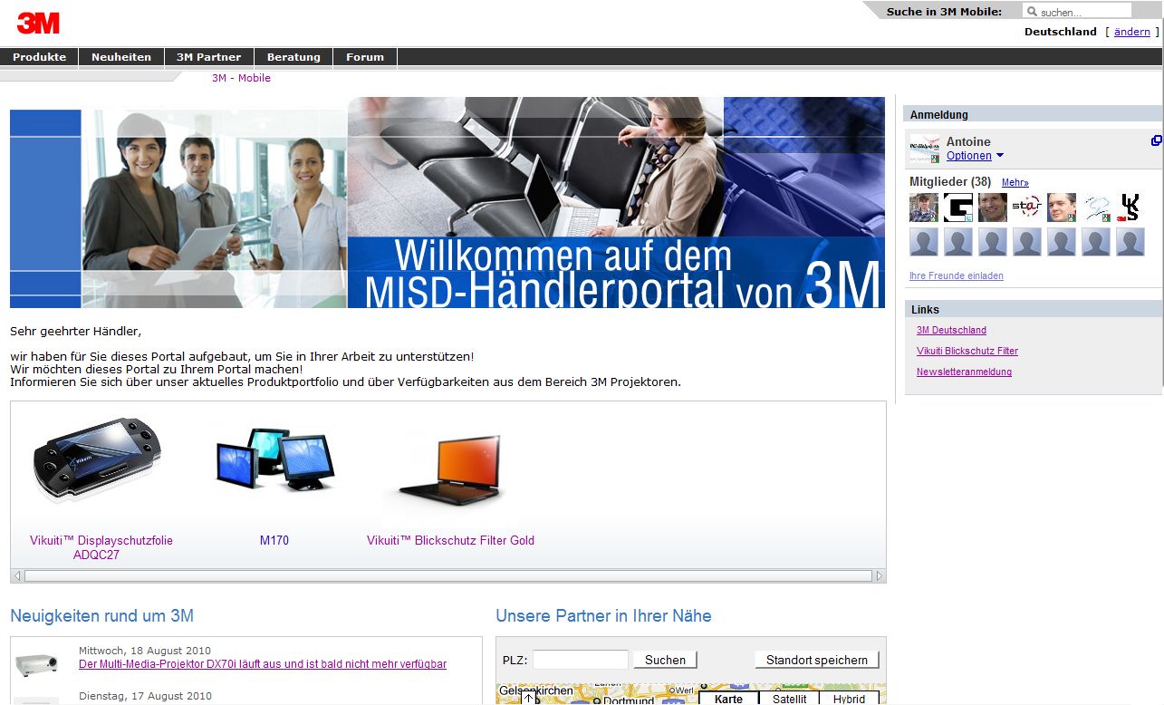This screenshot has width=1164, height=705.
Task: Open Antoine's profile avatar
Action: pyautogui.click(x=924, y=149)
